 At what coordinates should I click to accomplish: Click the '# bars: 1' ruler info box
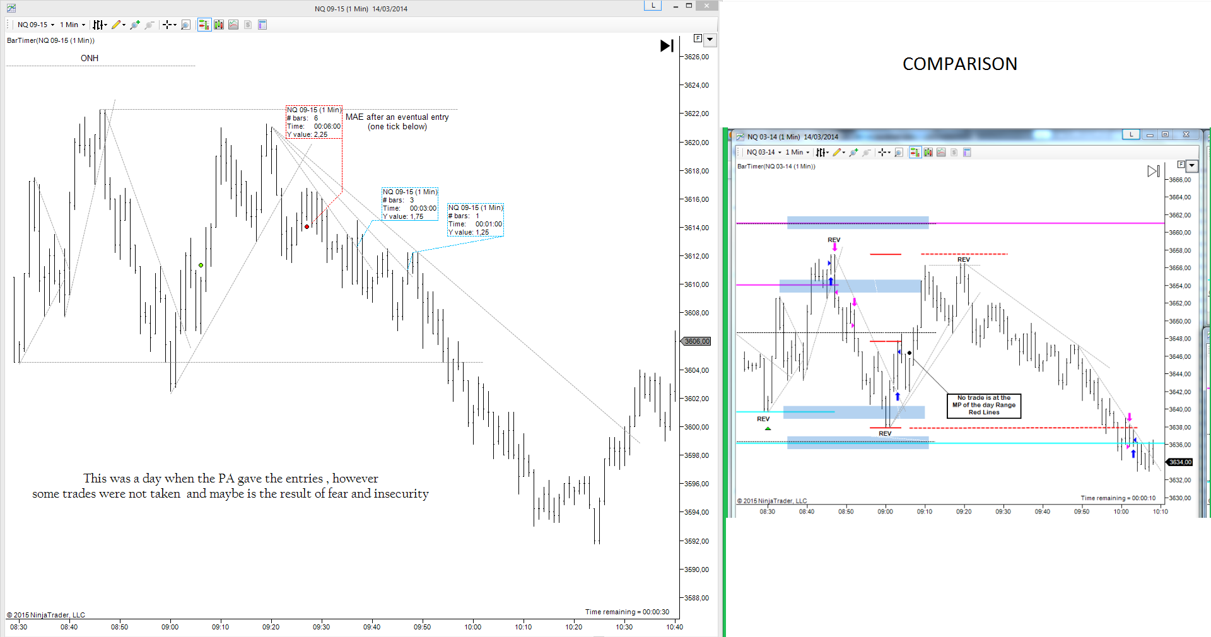click(476, 220)
